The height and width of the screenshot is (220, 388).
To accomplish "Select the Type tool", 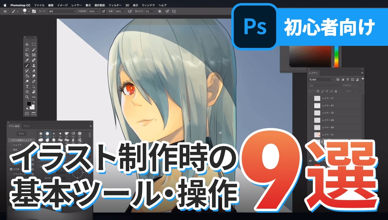I will tap(27, 86).
